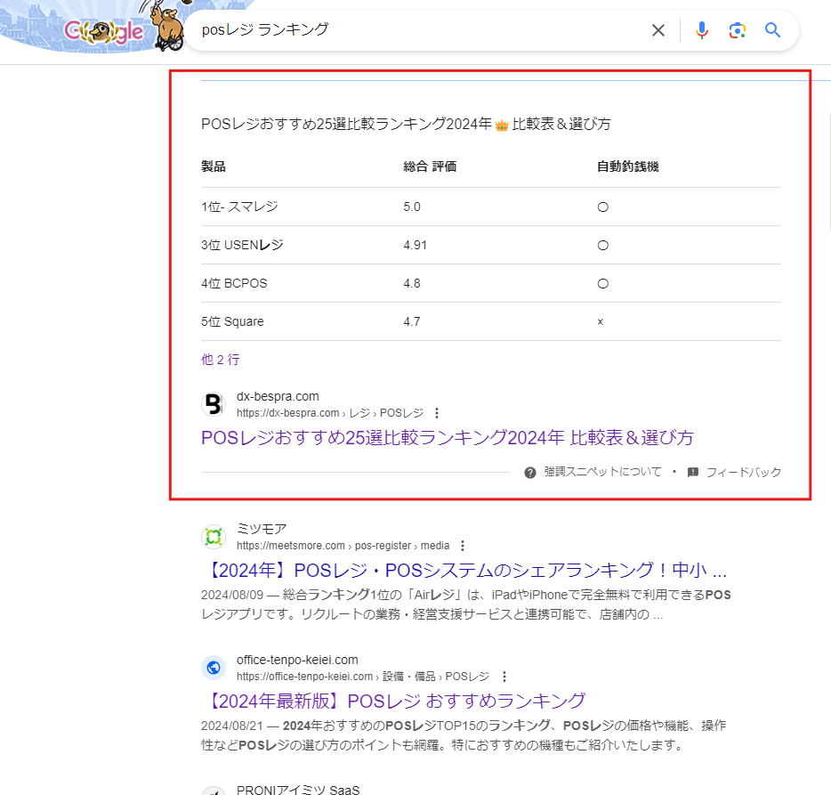
Task: Click the dx-bespra.com URL breadcrumb text
Action: point(329,413)
